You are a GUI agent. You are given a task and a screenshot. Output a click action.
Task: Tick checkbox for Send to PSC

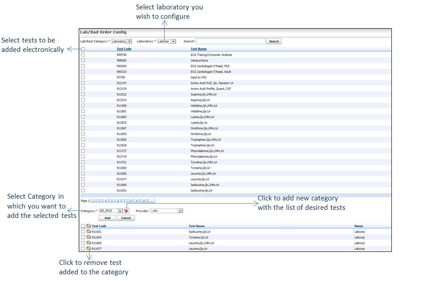point(83,77)
